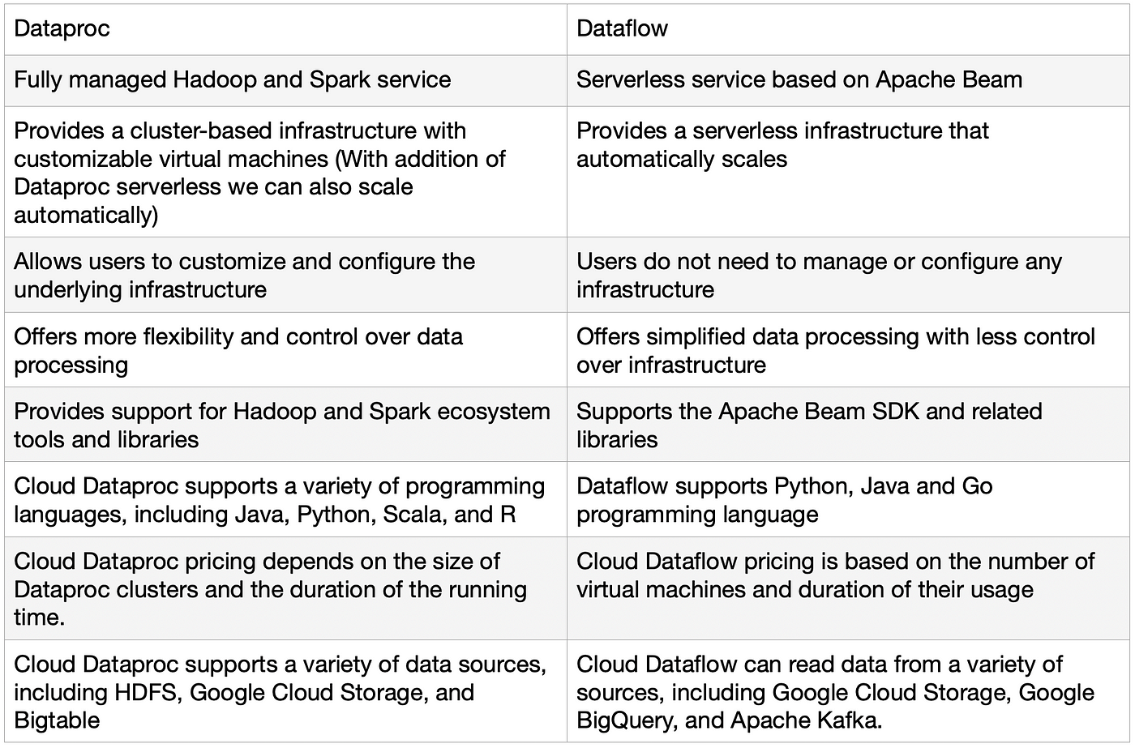1135x748 pixels.
Task: Click the 'Python, Java and Go' languages cell
Action: click(848, 498)
